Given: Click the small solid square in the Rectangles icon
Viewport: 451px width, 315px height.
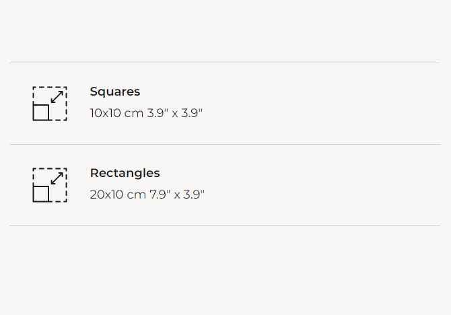Looking at the screenshot, I should tap(41, 194).
